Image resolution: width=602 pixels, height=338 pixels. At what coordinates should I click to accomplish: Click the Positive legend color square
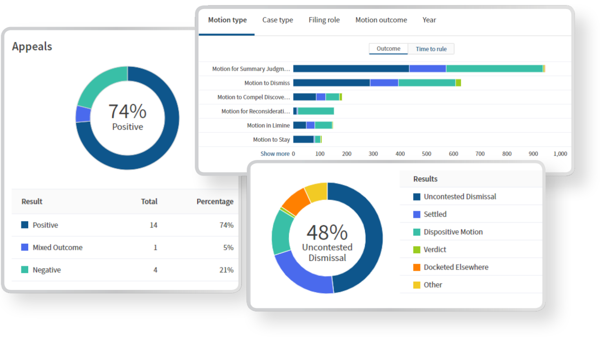click(x=25, y=225)
